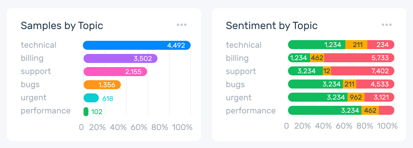This screenshot has width=413, height=148.
Task: Select orange neutral segment showing 211 for technical
Action: [x=356, y=45]
